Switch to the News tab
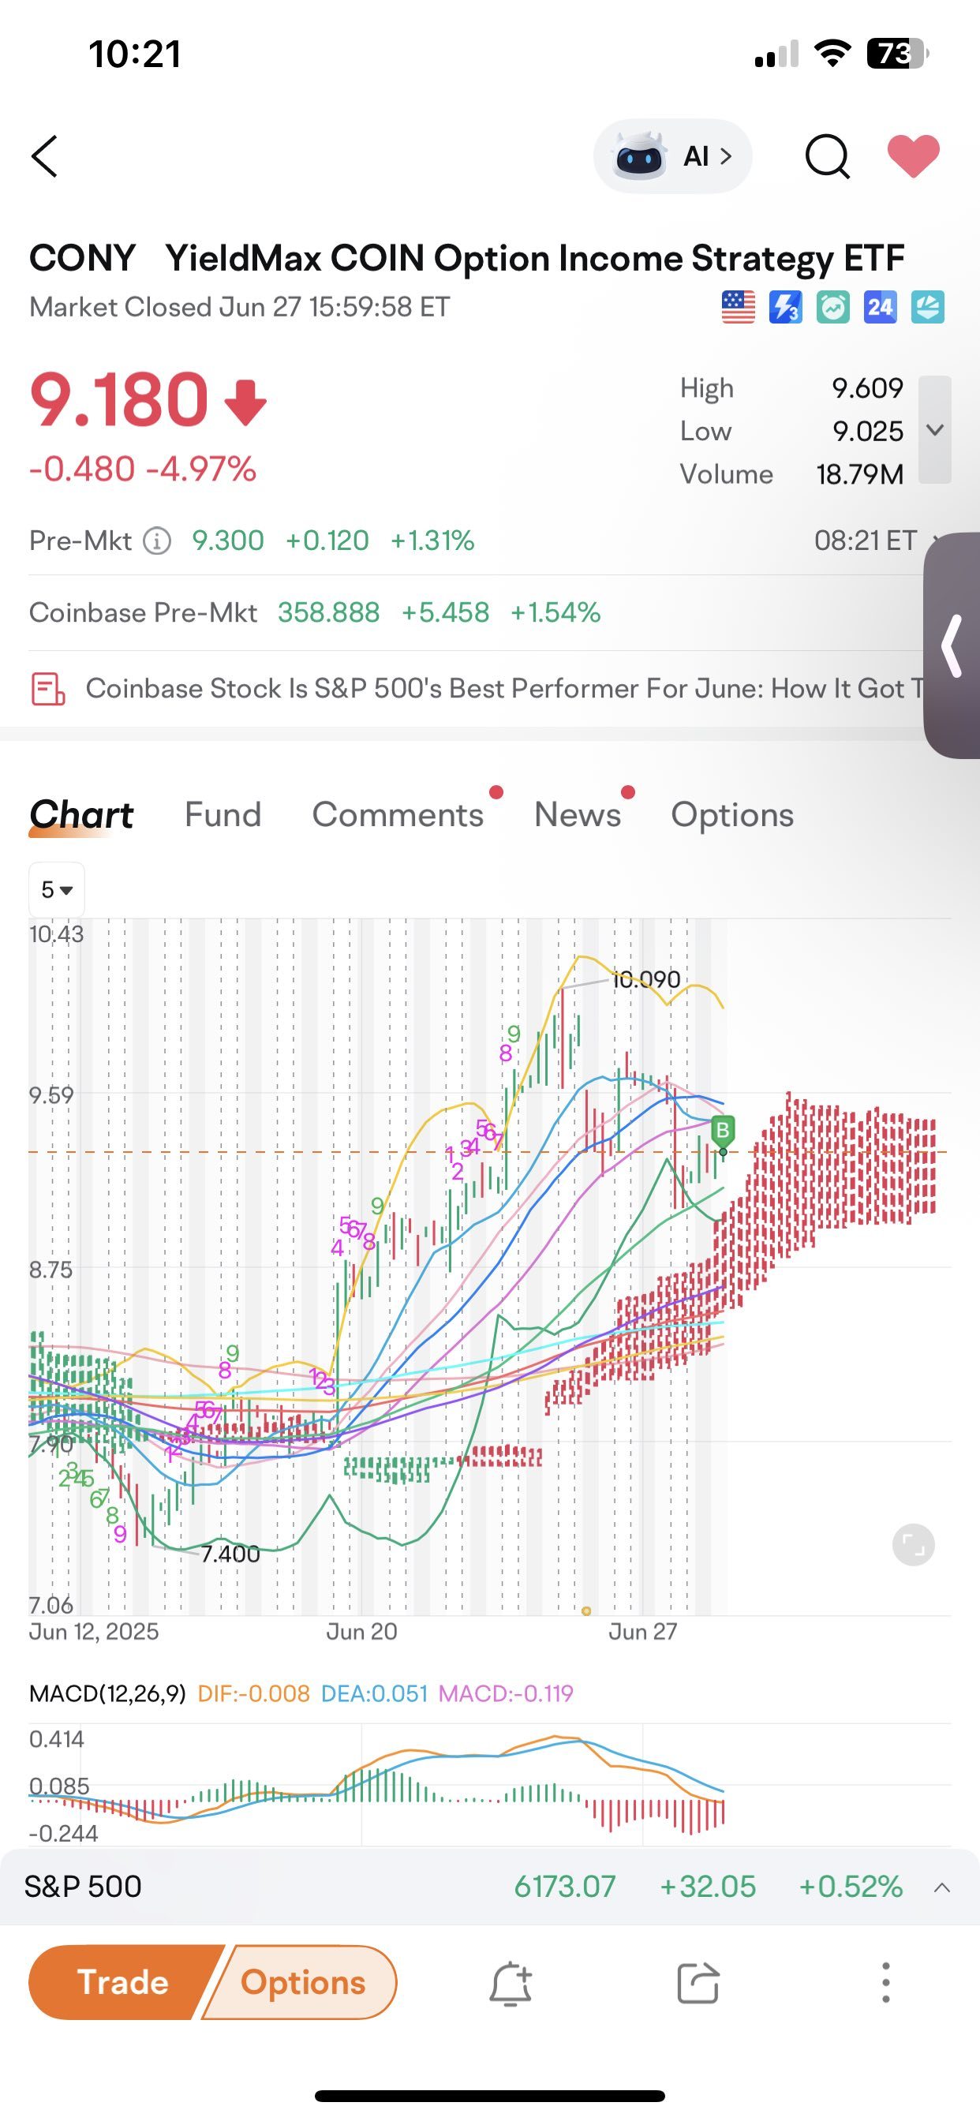This screenshot has height=2121, width=980. (x=578, y=814)
